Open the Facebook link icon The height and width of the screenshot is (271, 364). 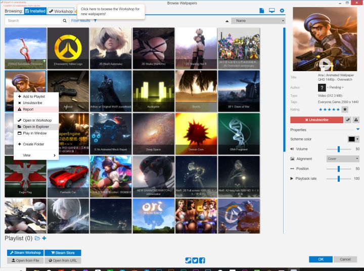tap(202, 260)
